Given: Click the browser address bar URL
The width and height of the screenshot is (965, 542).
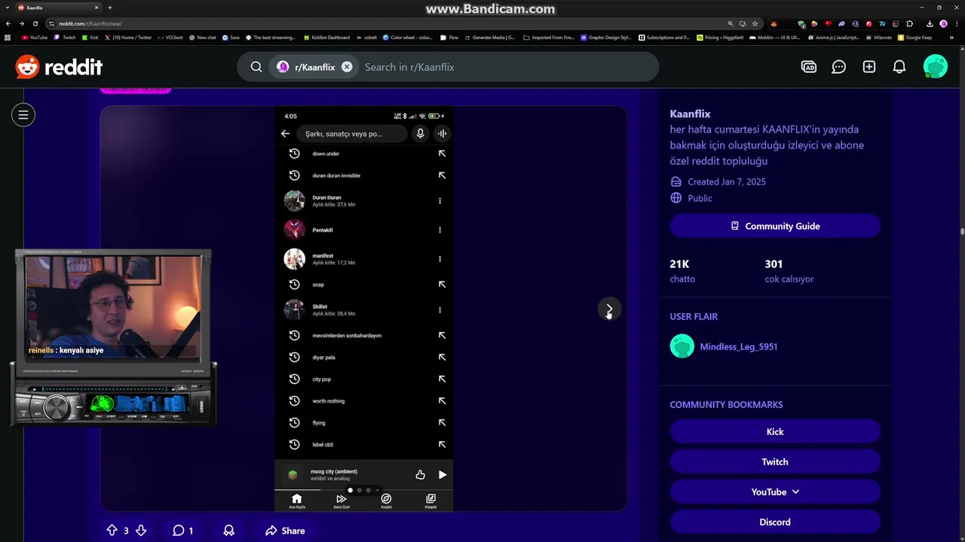Looking at the screenshot, I should [x=90, y=23].
